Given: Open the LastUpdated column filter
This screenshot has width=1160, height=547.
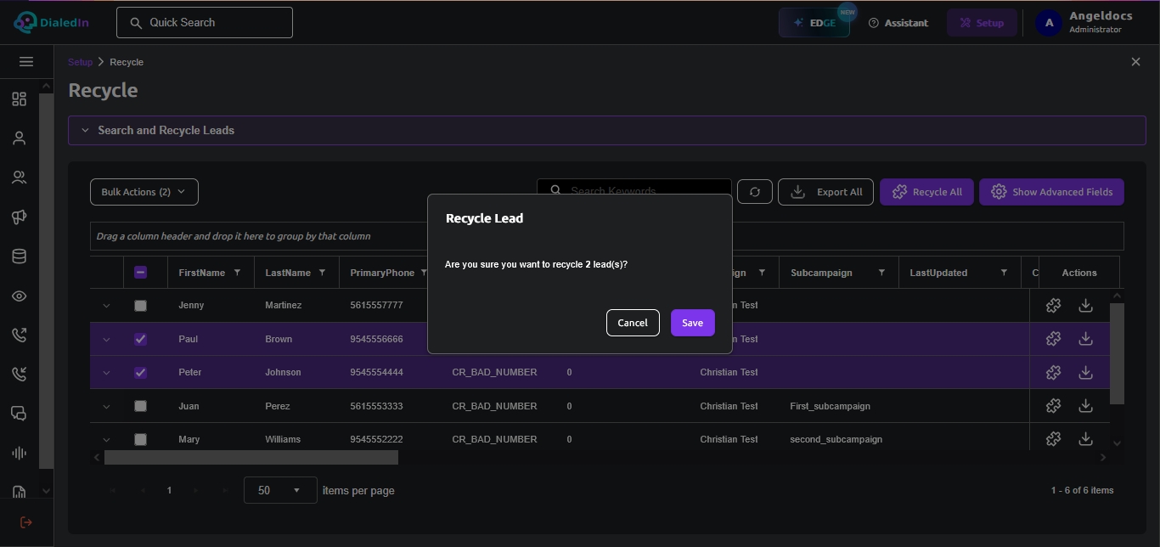Looking at the screenshot, I should [1004, 273].
